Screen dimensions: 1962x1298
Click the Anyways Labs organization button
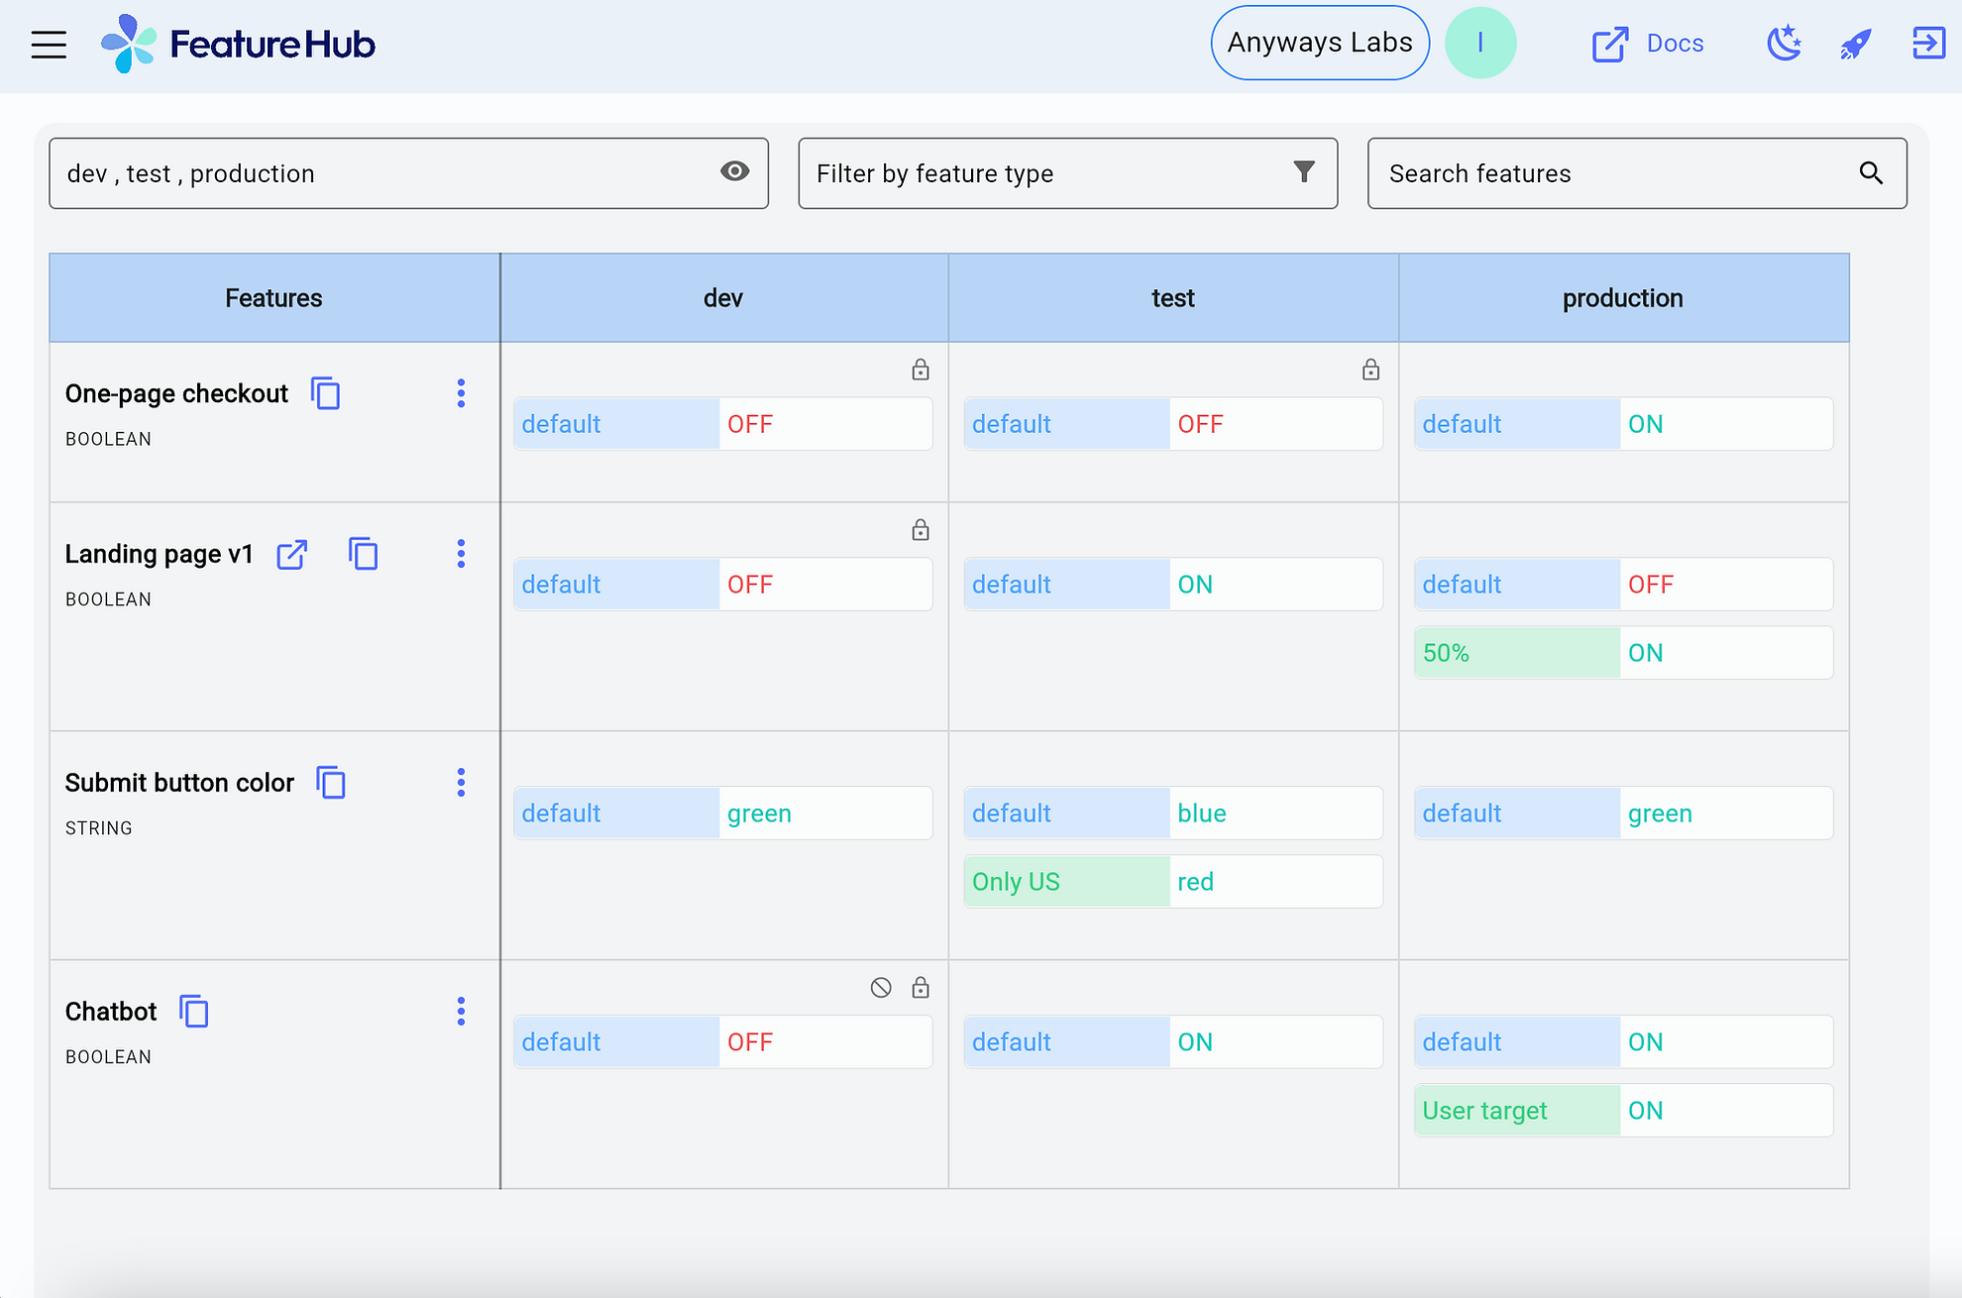click(1318, 45)
